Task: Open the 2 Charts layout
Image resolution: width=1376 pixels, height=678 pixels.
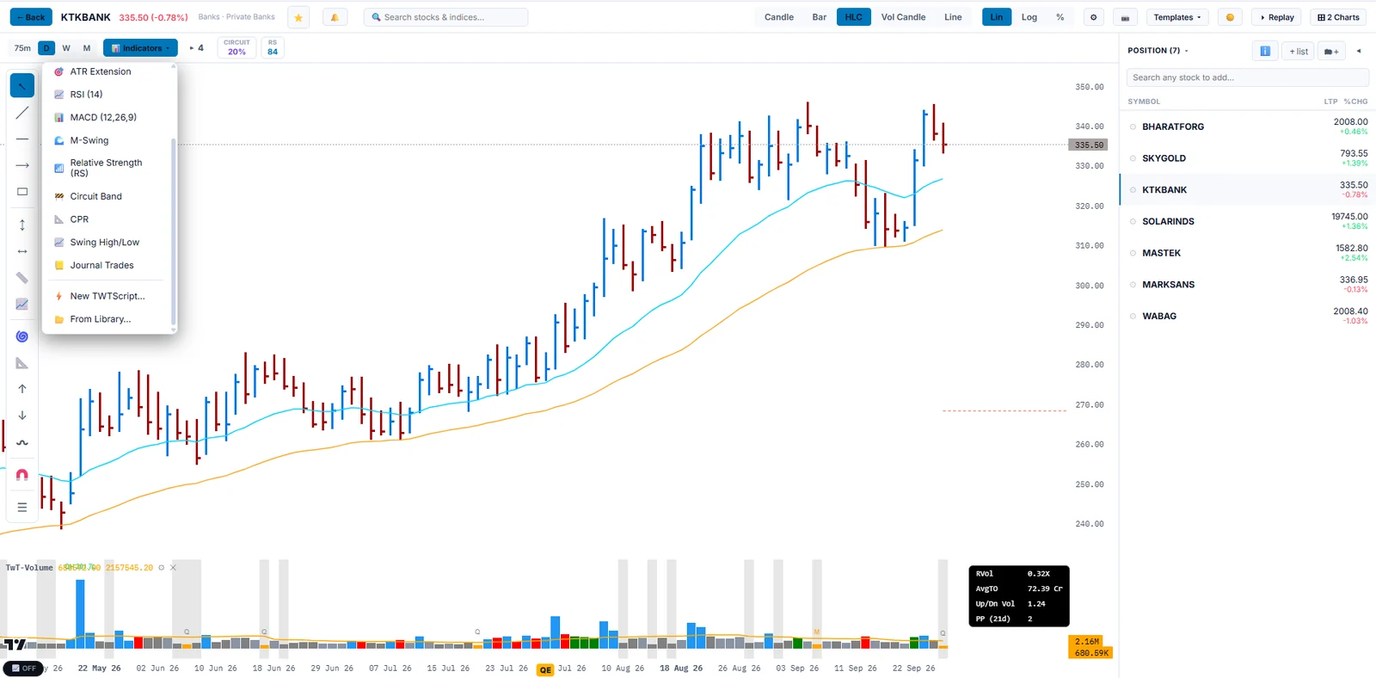Action: 1339,17
